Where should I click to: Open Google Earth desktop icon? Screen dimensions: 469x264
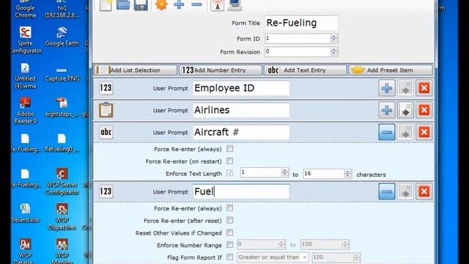[x=62, y=37]
